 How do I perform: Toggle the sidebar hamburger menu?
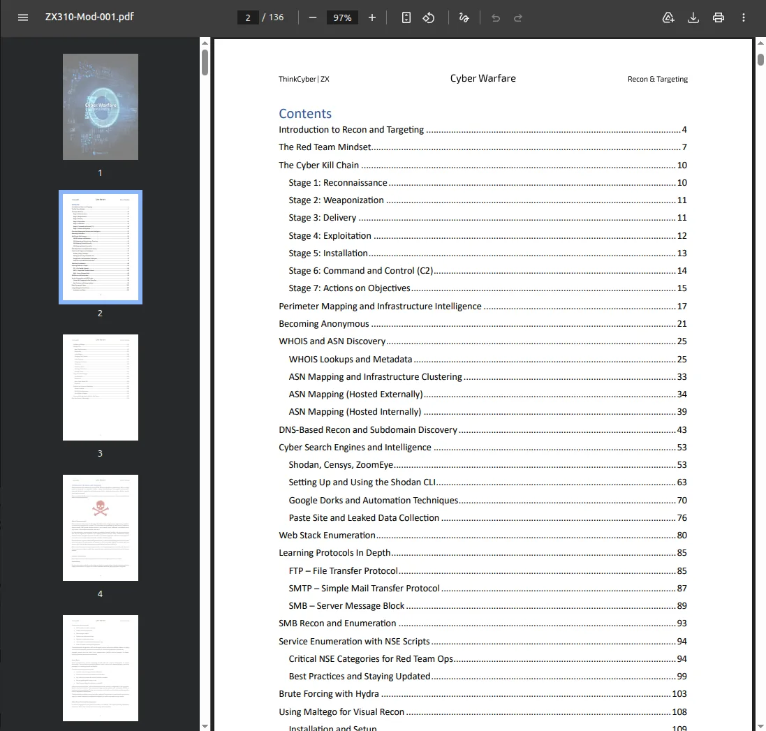click(x=23, y=17)
